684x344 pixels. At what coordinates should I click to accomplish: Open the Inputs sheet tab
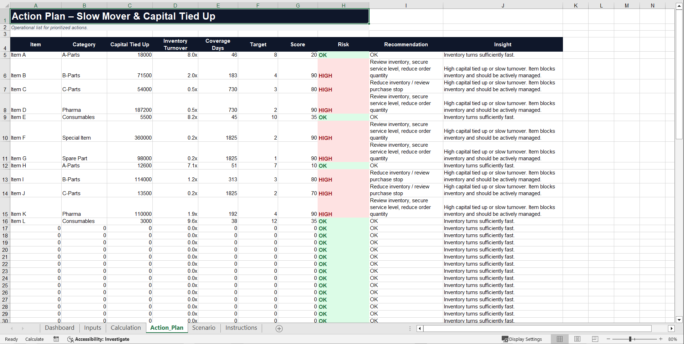click(93, 328)
